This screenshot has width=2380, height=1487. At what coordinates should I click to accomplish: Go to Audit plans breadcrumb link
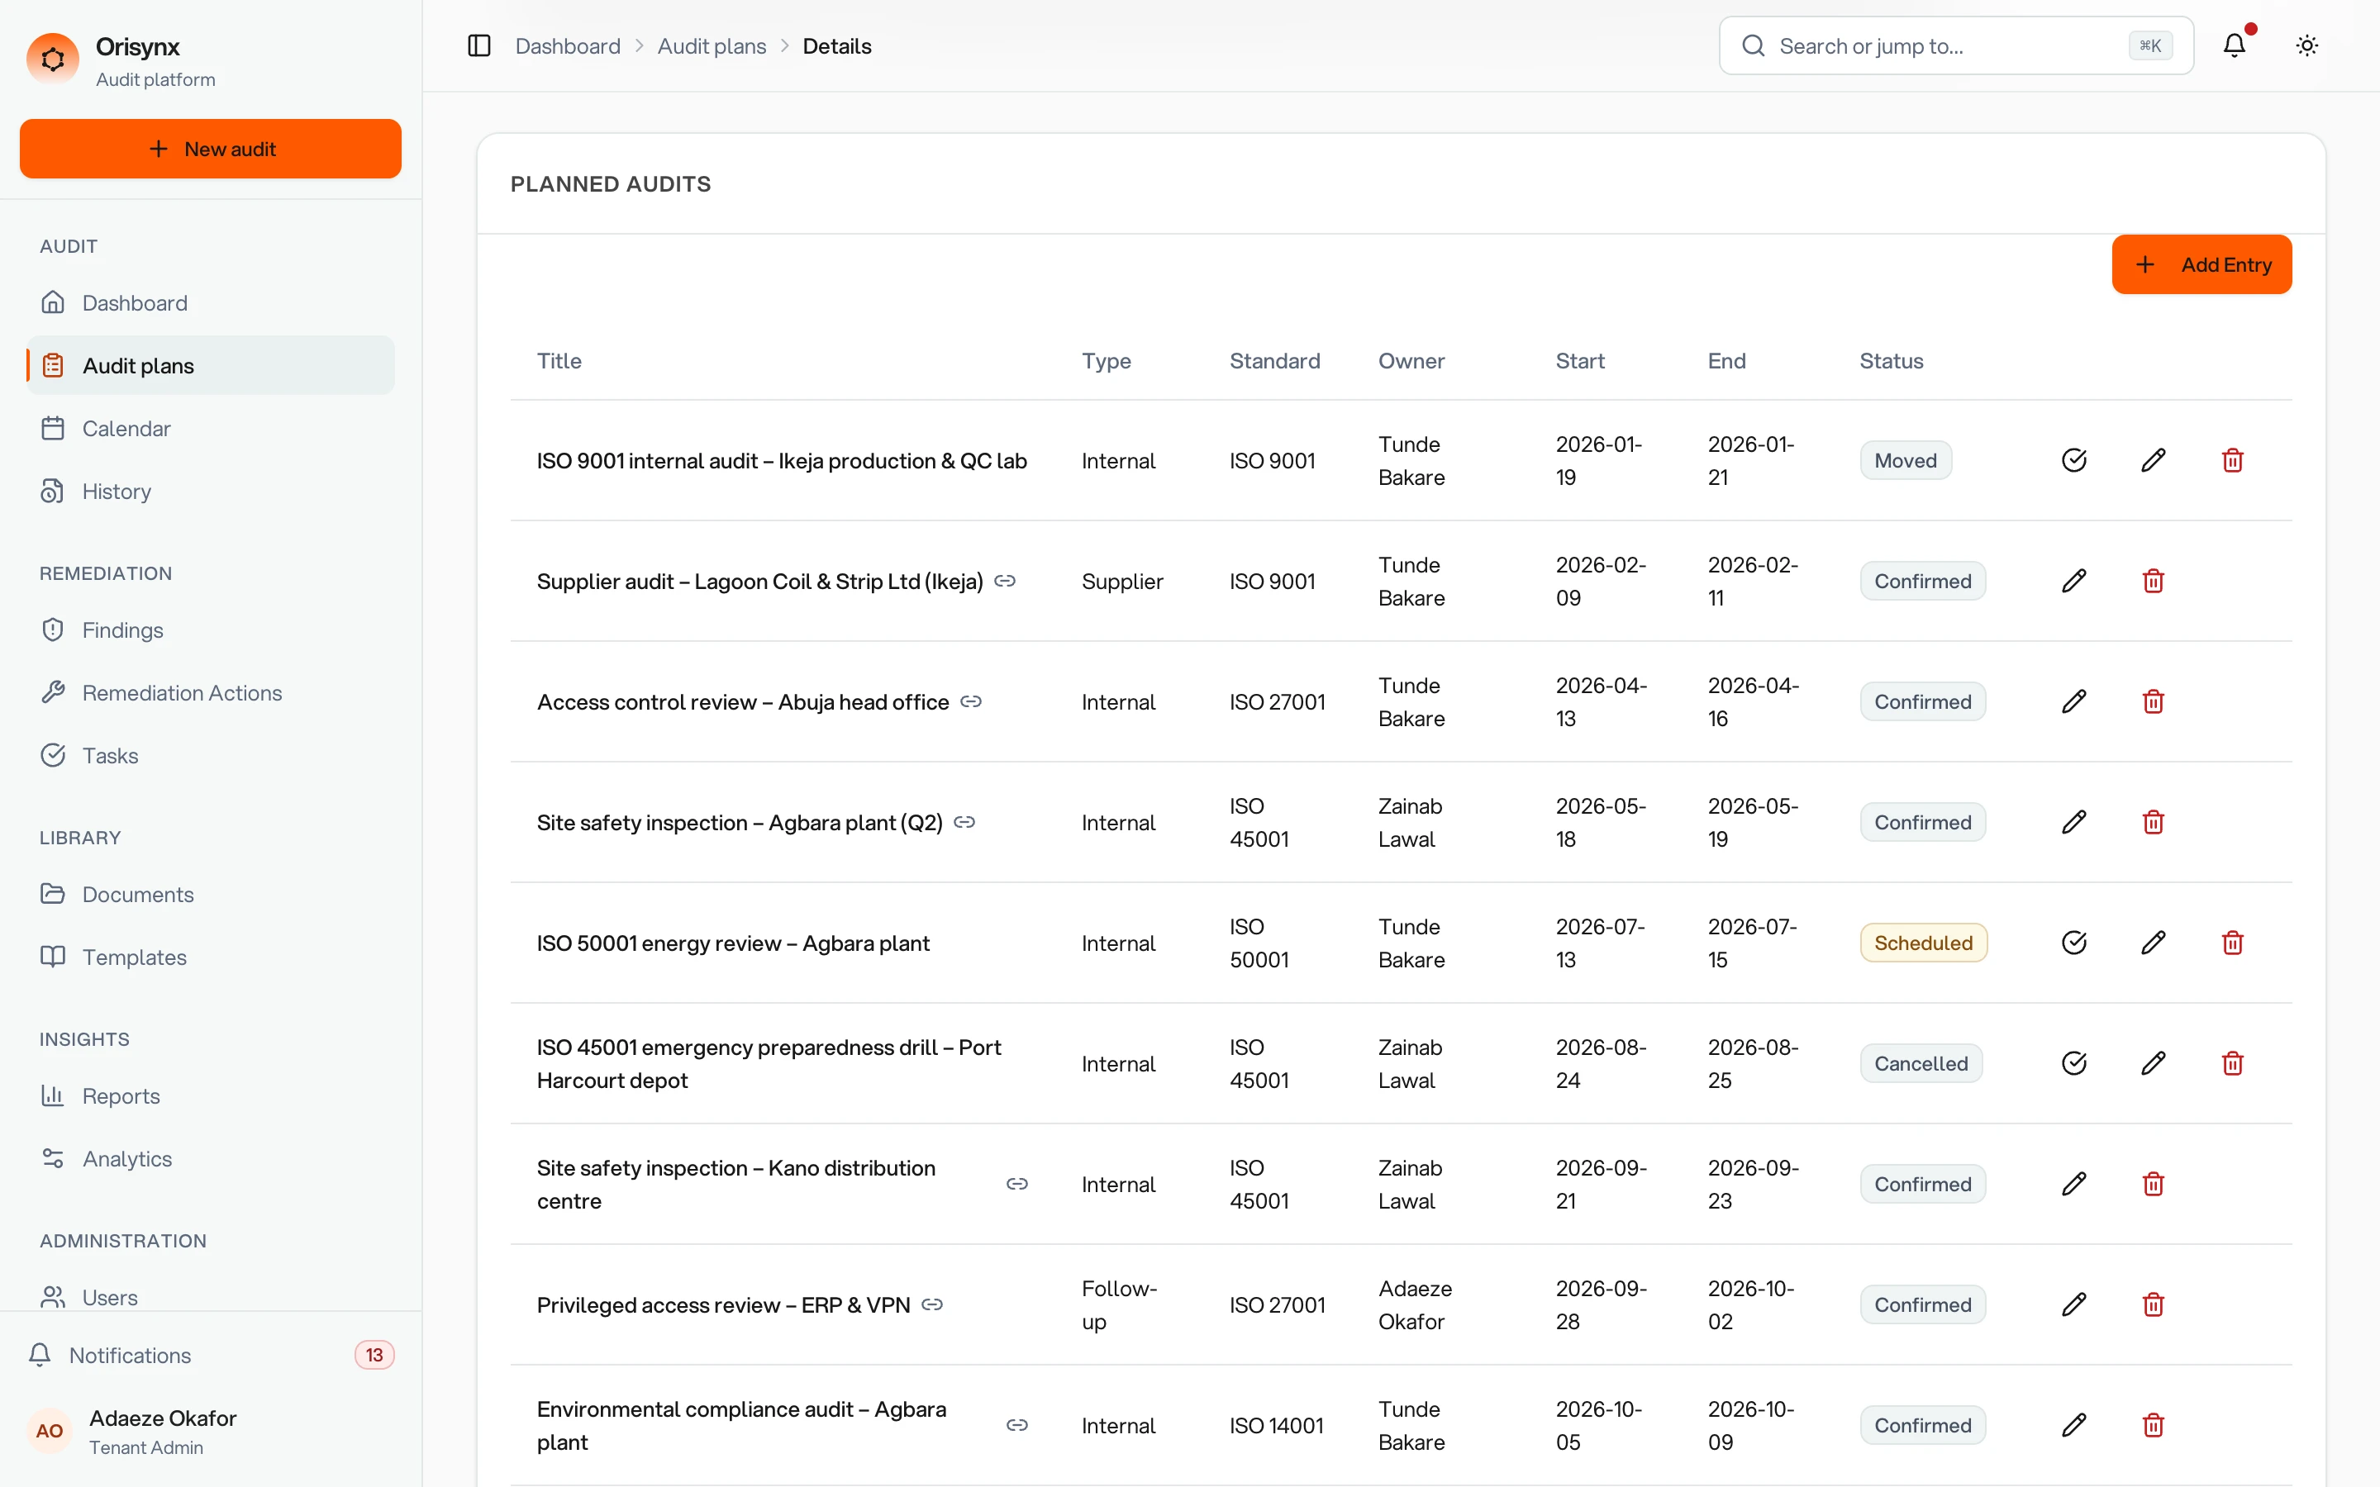click(711, 46)
